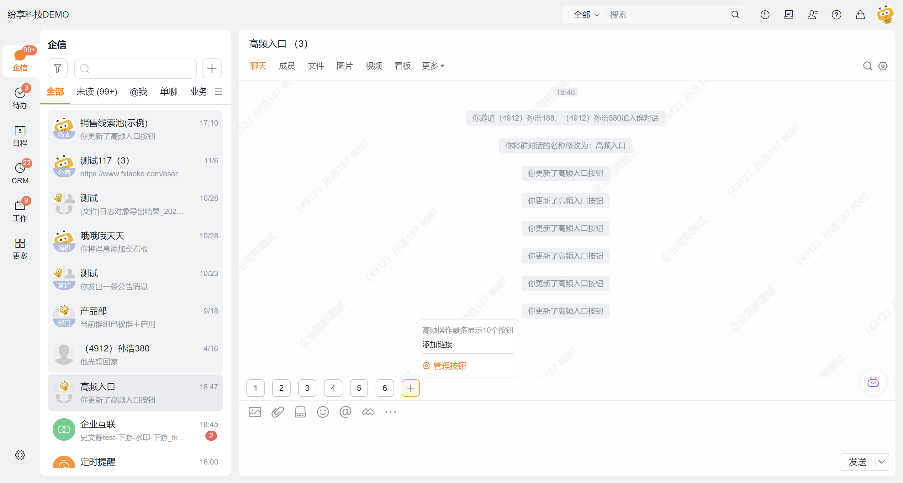The image size is (903, 483).
Task: Click the @ mention icon in toolbar
Action: pos(345,412)
